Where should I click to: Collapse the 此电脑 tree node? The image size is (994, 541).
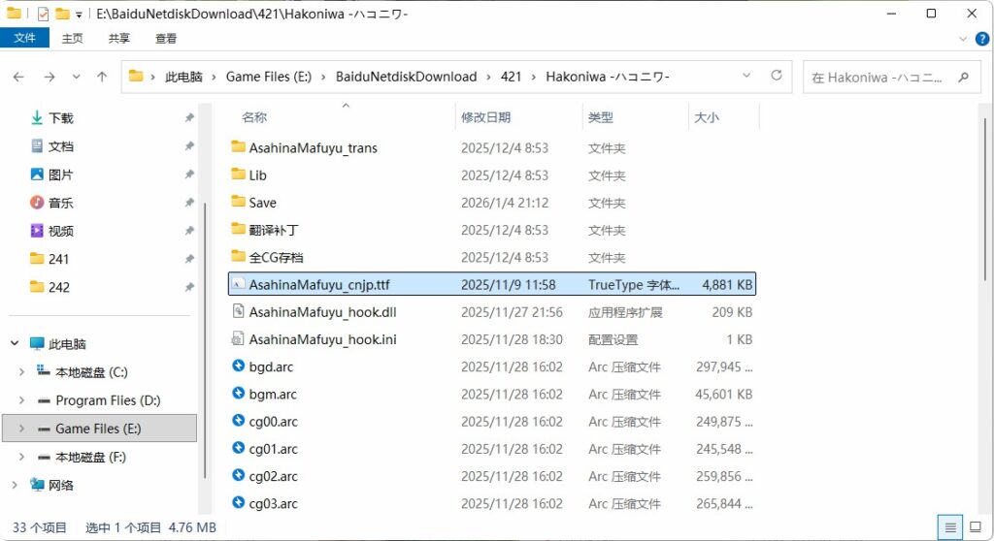tap(14, 343)
